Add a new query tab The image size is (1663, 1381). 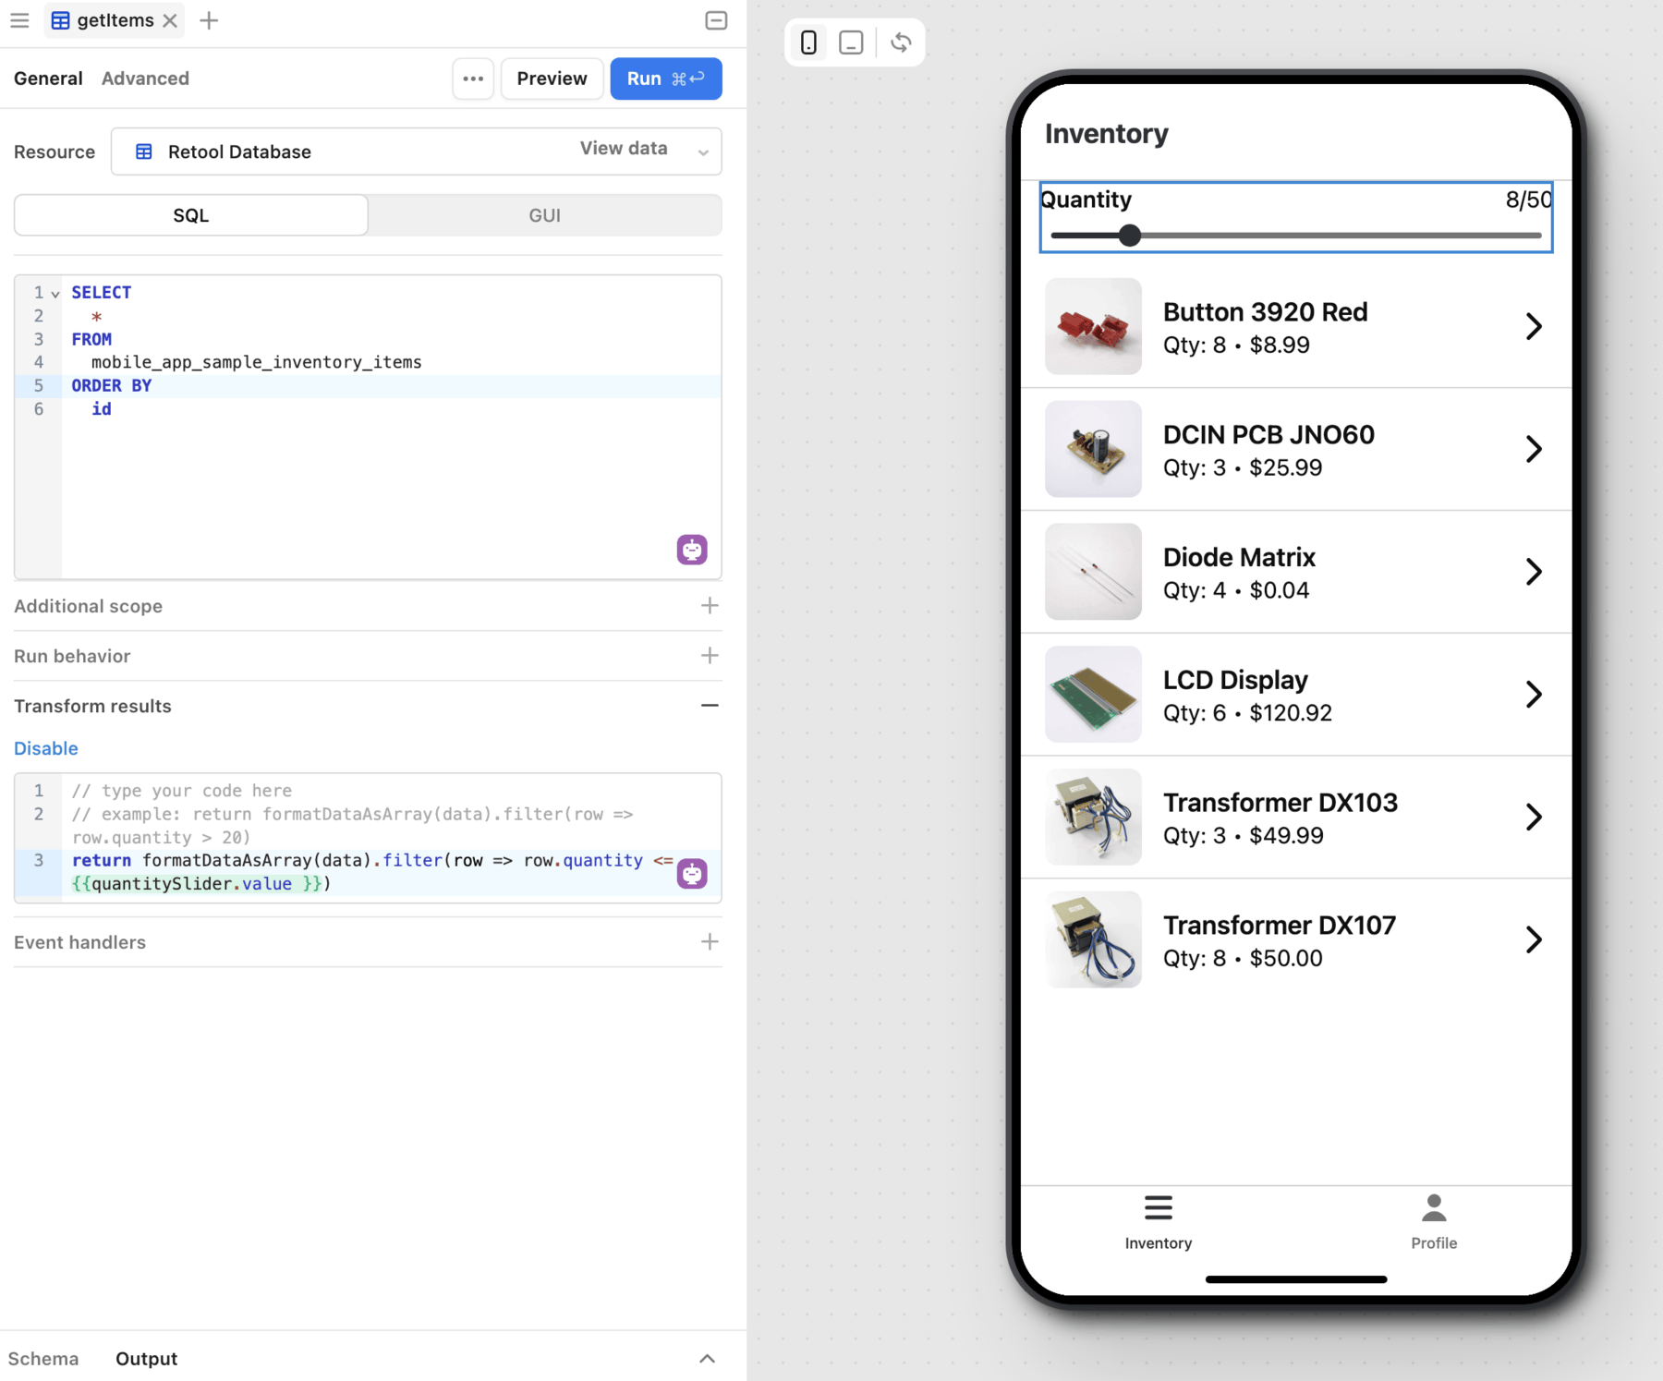pos(209,20)
